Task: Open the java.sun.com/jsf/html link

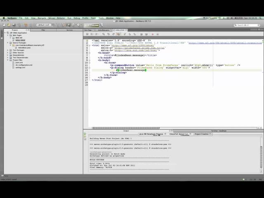Action: [x=136, y=50]
